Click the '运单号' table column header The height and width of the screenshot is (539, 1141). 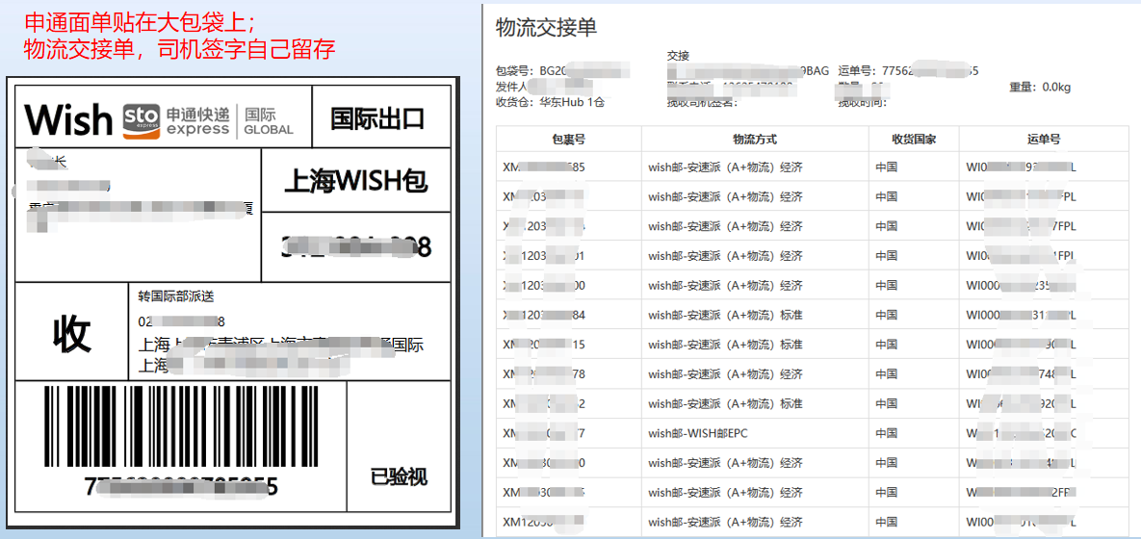(x=1044, y=139)
